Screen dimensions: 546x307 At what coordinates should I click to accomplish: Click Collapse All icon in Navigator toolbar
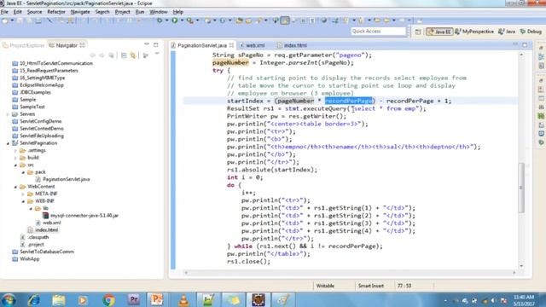point(124,55)
